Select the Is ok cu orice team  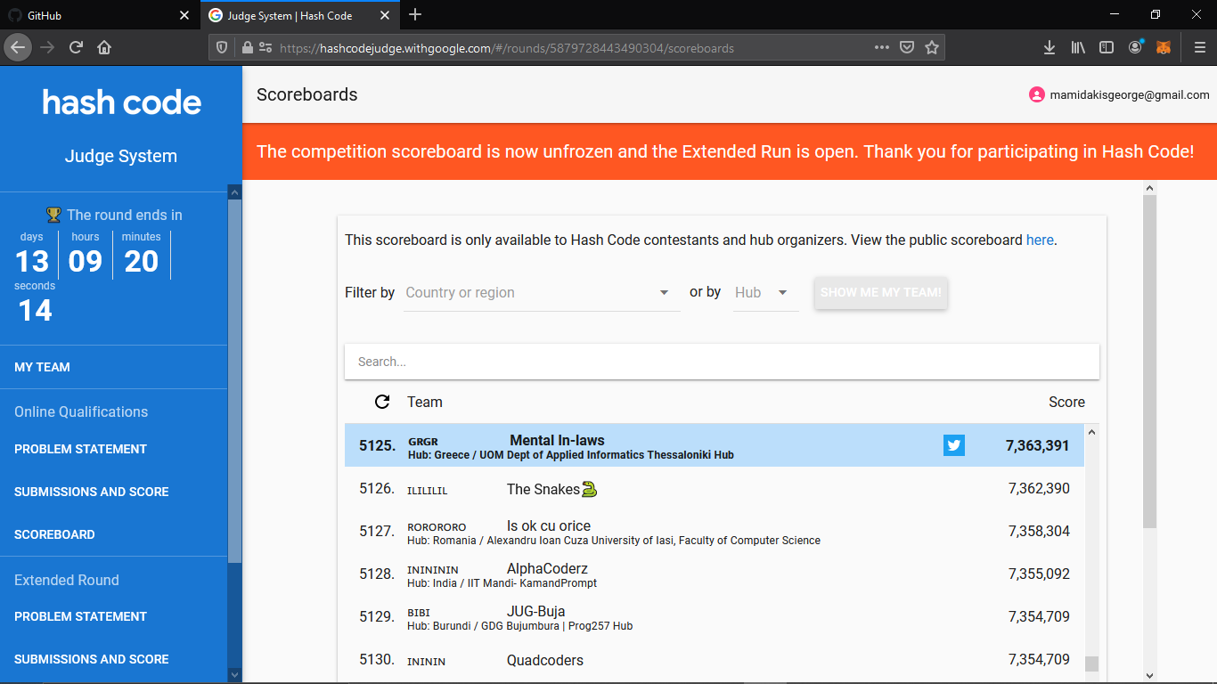pyautogui.click(x=715, y=531)
